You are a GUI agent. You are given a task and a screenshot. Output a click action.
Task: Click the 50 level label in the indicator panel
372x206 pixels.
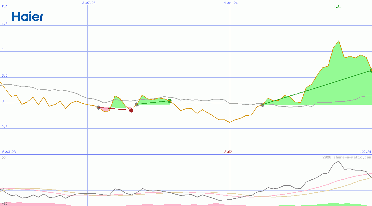point(3,157)
